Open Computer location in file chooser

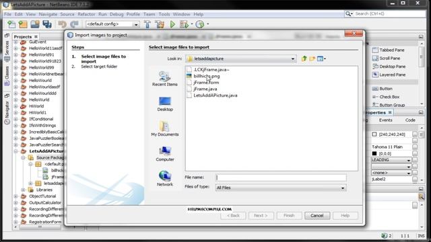coord(165,154)
